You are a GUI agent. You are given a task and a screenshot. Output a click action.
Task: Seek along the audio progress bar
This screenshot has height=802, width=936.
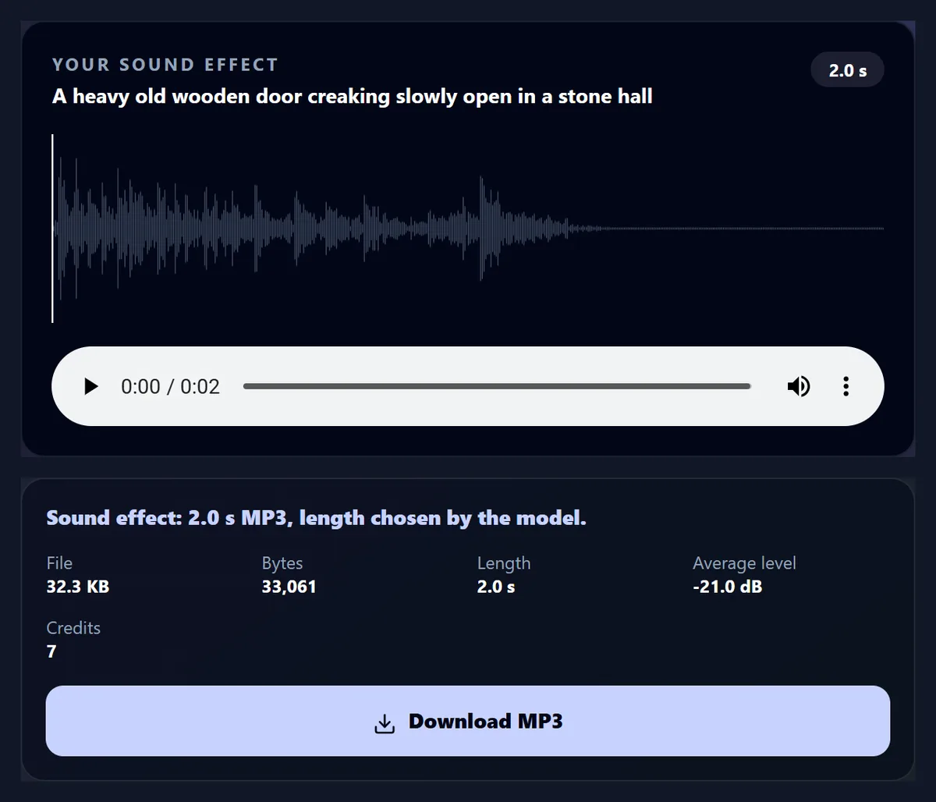pyautogui.click(x=497, y=386)
